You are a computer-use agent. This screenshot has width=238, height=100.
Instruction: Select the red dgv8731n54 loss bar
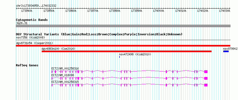point(123,46)
